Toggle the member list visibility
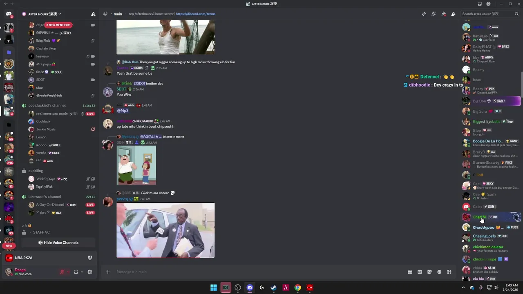 tap(453, 14)
